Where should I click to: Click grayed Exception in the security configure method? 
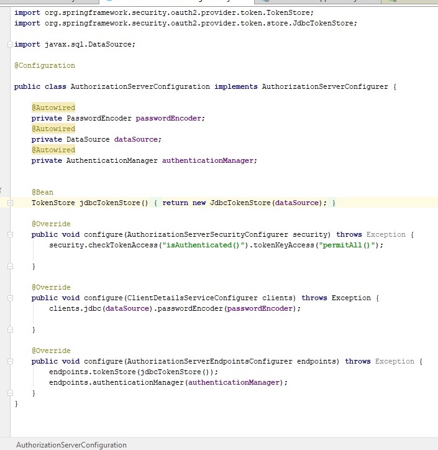pyautogui.click(x=386, y=234)
